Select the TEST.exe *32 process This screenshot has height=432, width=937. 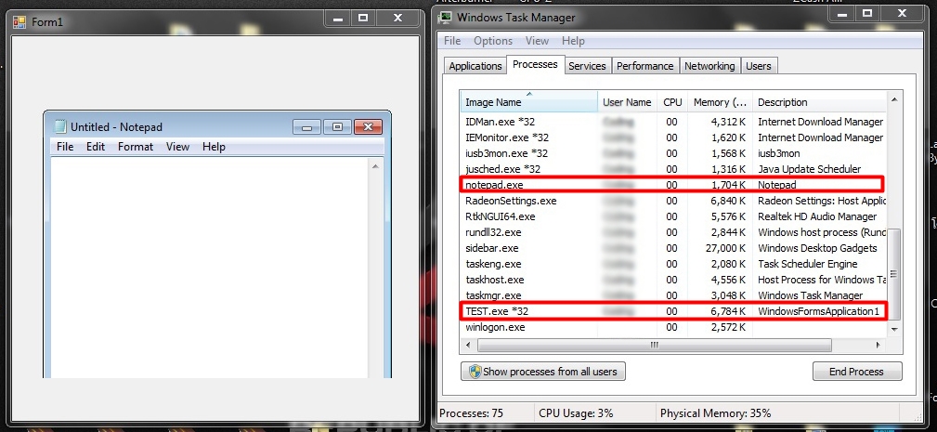(x=673, y=310)
